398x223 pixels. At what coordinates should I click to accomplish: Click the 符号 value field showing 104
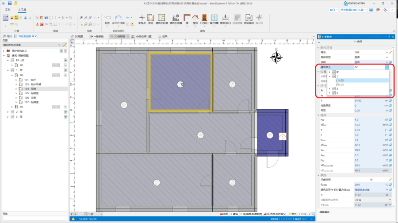[x=369, y=52]
